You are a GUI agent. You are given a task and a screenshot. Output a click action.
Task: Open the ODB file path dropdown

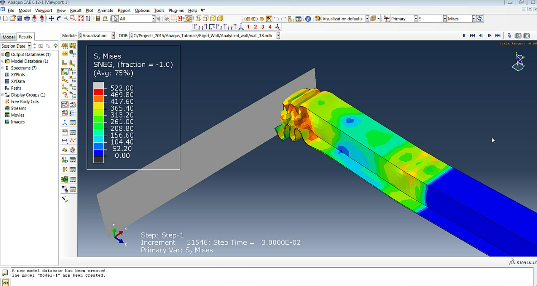(278, 35)
